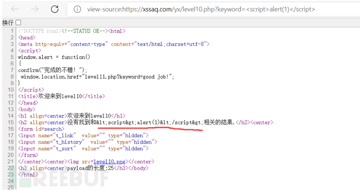
Task: Click the browser back arrow
Action: click(15, 9)
